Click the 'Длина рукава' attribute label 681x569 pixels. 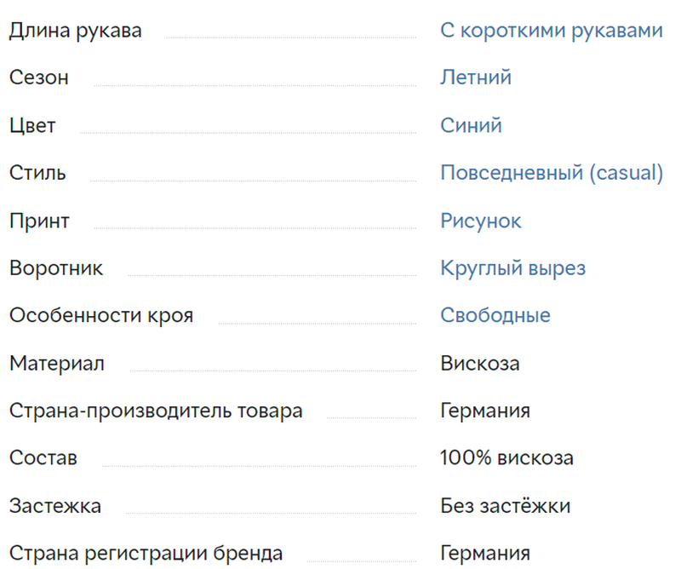tap(76, 32)
